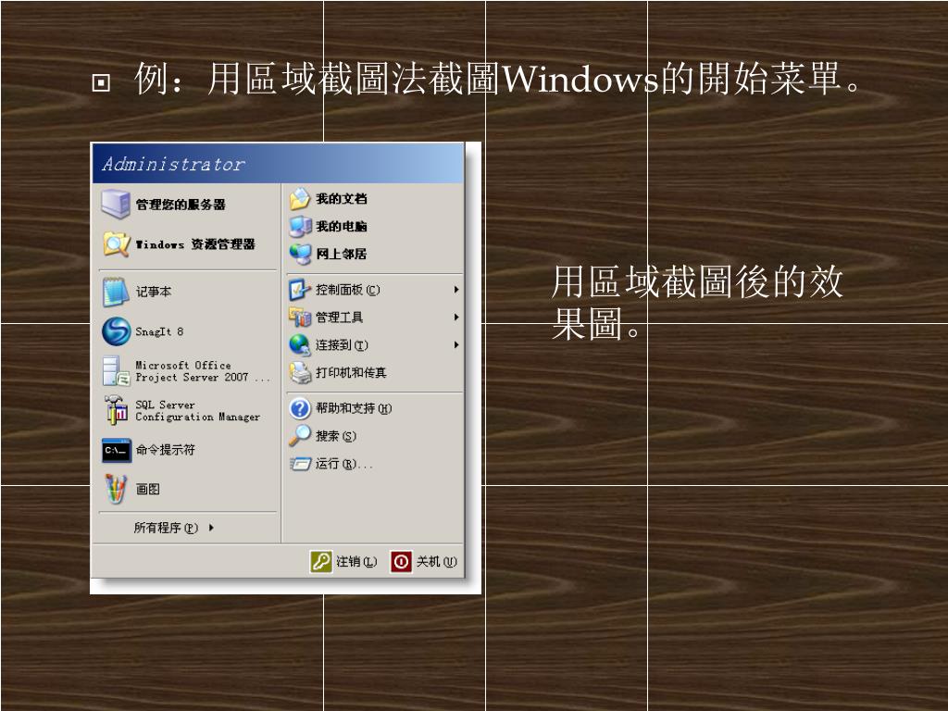Click the Manage Your Server icon (管理您的服务器)

[x=116, y=204]
